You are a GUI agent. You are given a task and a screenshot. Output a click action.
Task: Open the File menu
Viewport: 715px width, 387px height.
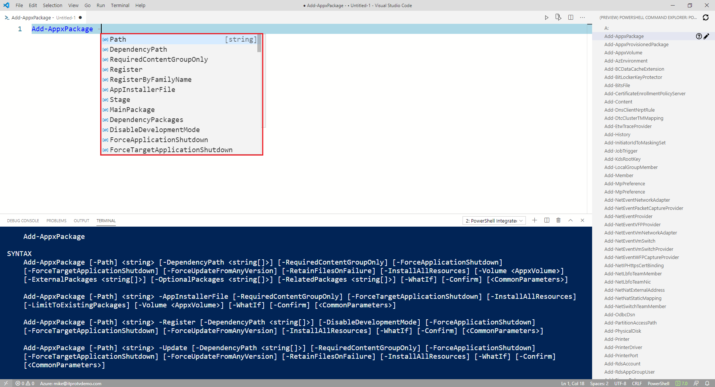point(19,5)
